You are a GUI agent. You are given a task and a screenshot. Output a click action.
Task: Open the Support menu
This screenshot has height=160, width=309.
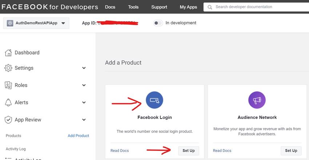pyautogui.click(x=159, y=7)
